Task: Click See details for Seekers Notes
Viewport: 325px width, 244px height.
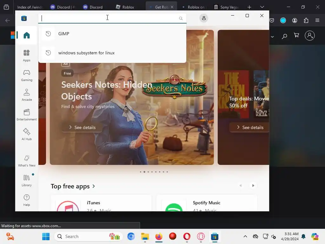Action: (82, 127)
